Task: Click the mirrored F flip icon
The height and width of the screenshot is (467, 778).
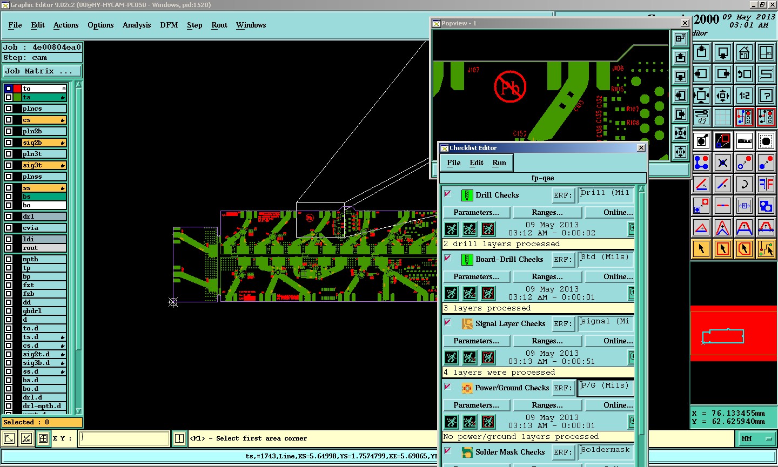Action: coord(766,184)
